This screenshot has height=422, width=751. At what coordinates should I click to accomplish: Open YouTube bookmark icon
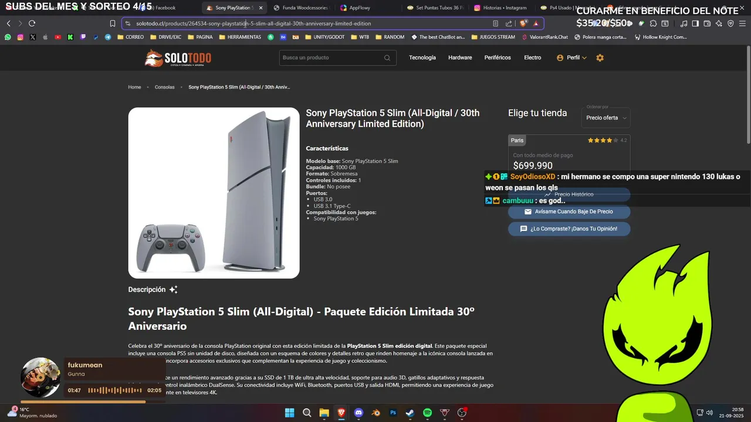pos(57,37)
